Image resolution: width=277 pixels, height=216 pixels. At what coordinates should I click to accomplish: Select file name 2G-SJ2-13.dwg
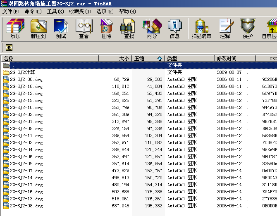coord(26,199)
